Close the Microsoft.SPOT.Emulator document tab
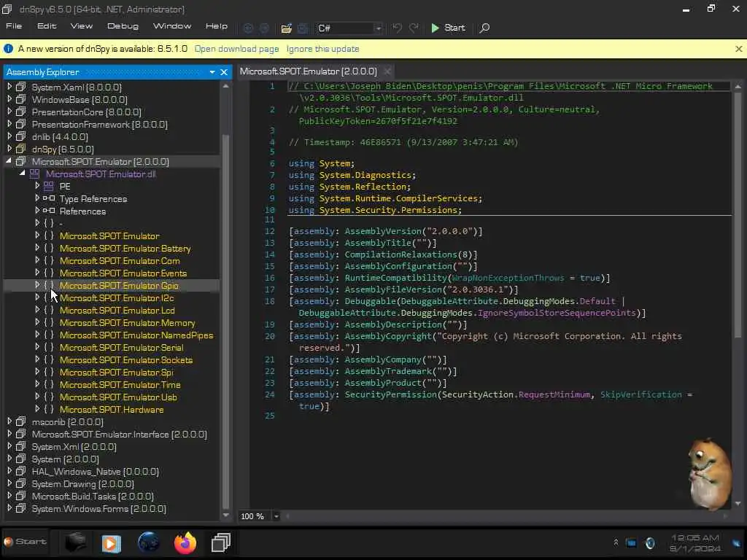Image resolution: width=747 pixels, height=560 pixels. [x=387, y=71]
